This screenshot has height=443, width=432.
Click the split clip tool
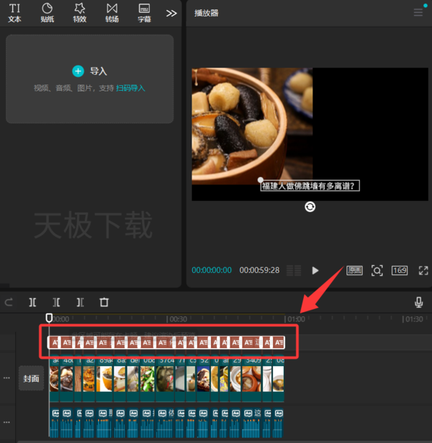point(32,303)
